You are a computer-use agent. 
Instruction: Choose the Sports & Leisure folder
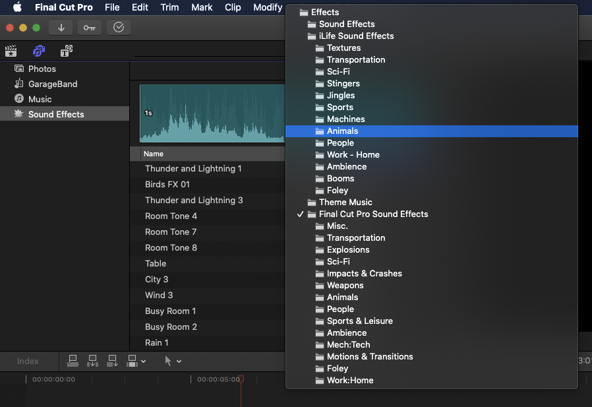coord(432,321)
